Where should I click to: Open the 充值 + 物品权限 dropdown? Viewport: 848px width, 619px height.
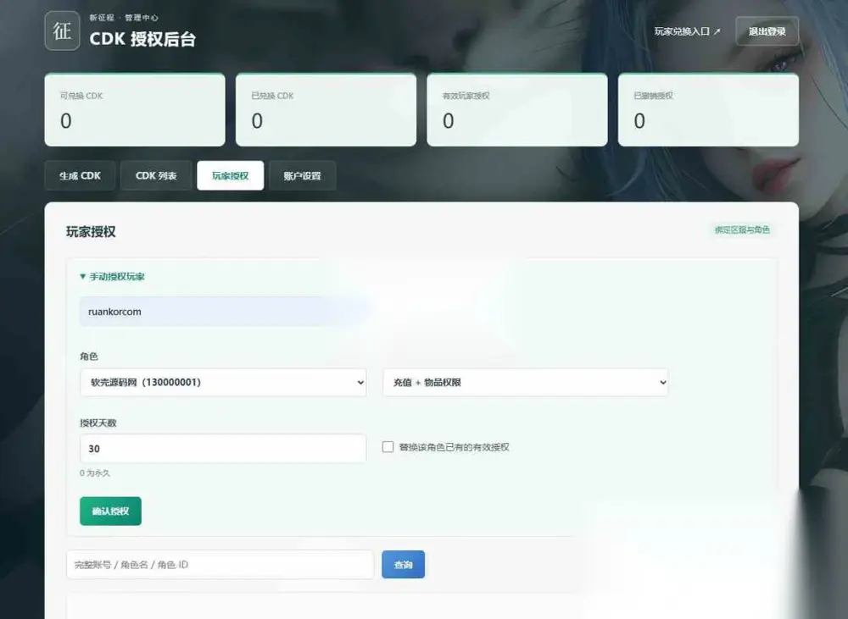526,383
